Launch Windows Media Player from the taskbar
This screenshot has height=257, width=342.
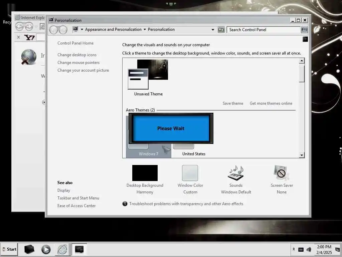pyautogui.click(x=46, y=249)
